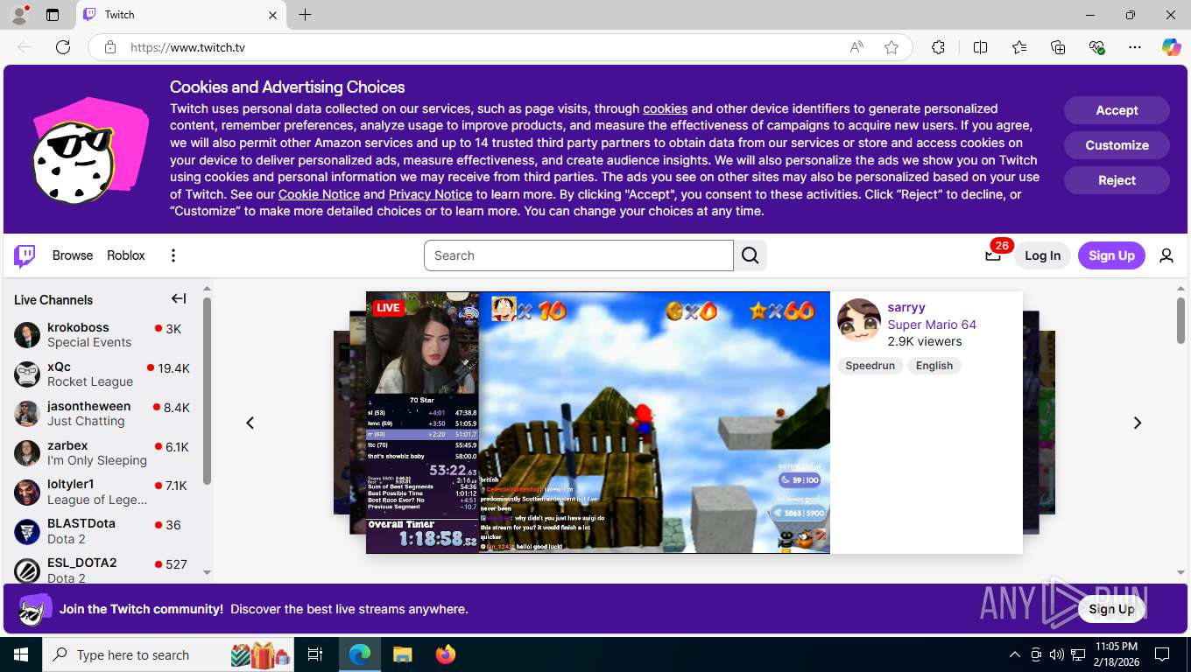Screen dimensions: 1191x672
Task: Open xQc Rocket League channel row
Action: click(x=103, y=374)
